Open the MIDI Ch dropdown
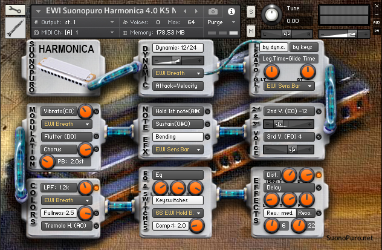This screenshot has height=250, width=382. click(74, 33)
